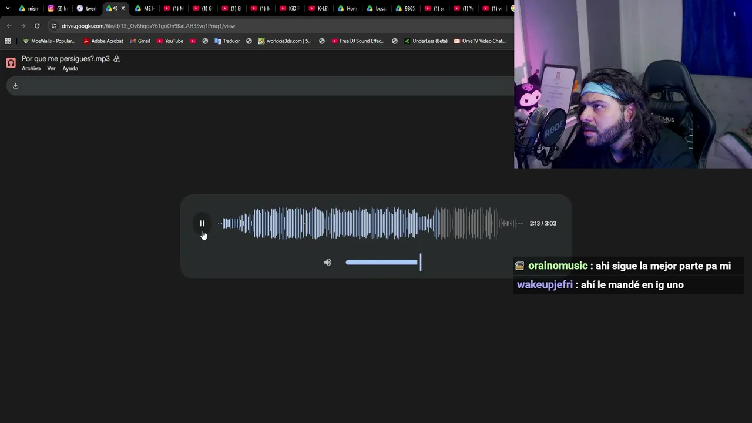The width and height of the screenshot is (752, 423).
Task: Open the Adobe Acrobat bookmark
Action: (x=103, y=41)
